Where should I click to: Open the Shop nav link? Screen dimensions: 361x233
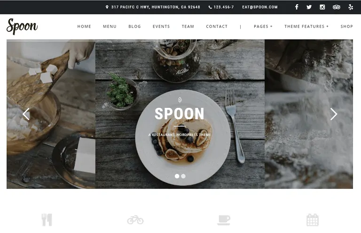tap(347, 26)
